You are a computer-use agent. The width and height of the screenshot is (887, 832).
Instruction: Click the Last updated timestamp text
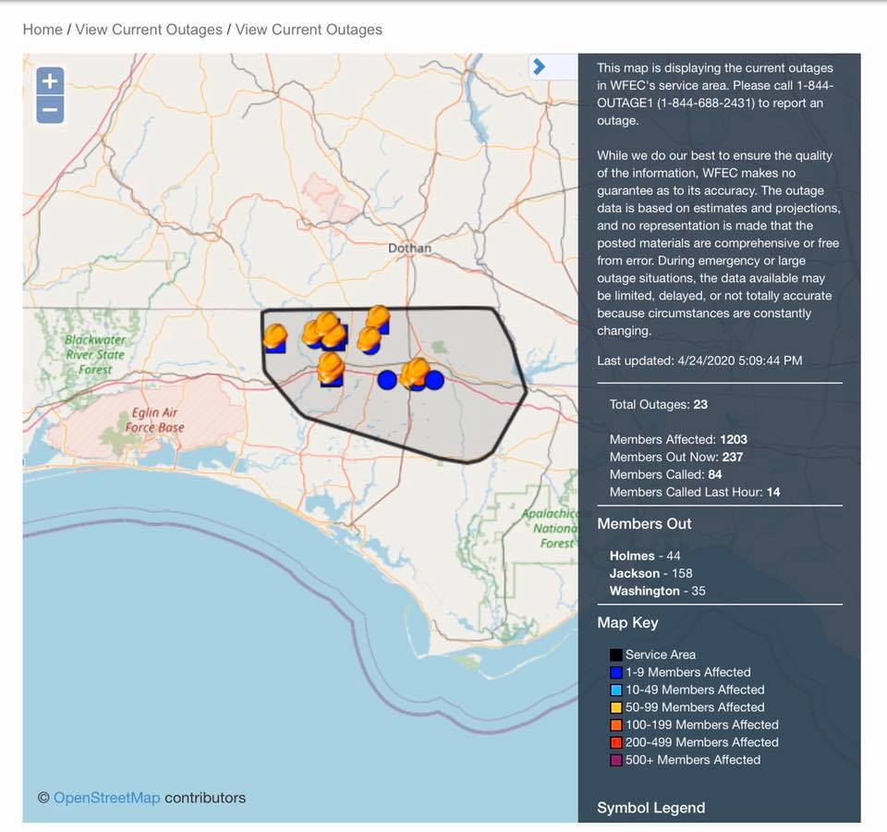tap(699, 361)
